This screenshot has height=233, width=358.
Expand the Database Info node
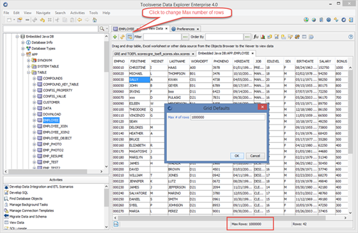point(23,42)
